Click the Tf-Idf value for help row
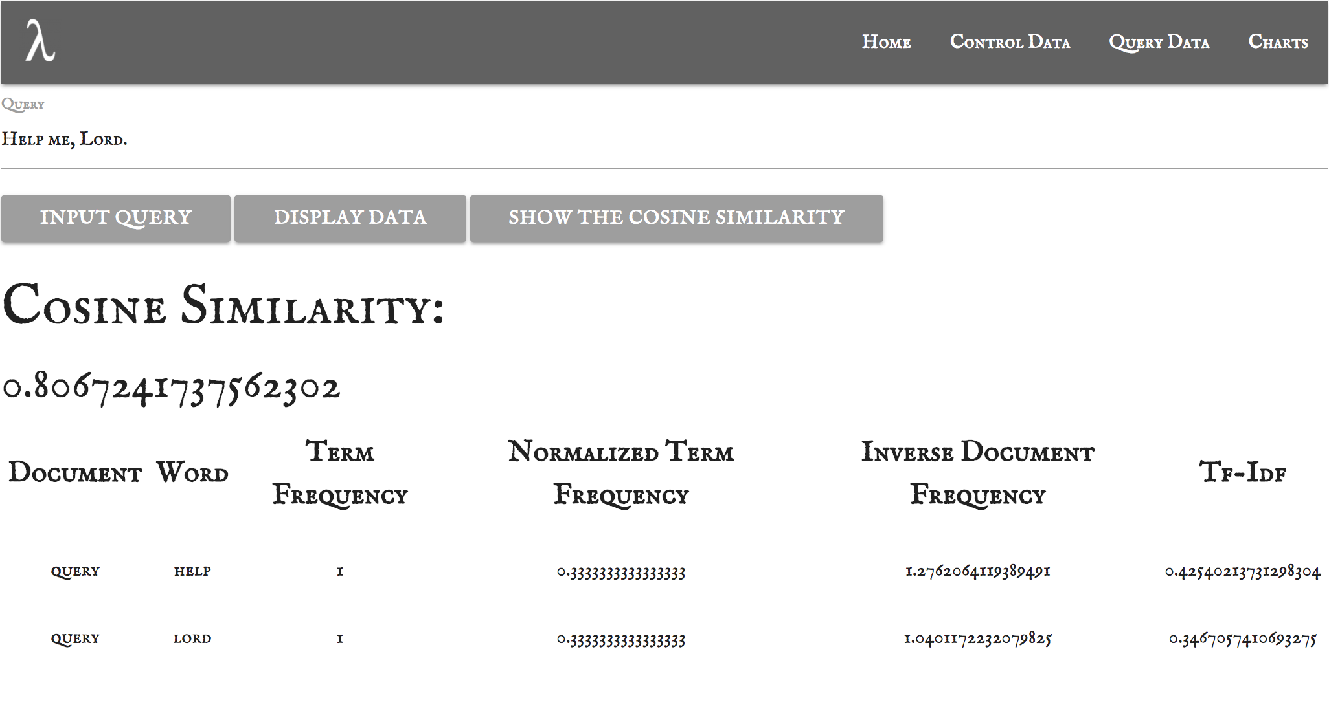Screen dimensions: 1329x709 (1242, 572)
